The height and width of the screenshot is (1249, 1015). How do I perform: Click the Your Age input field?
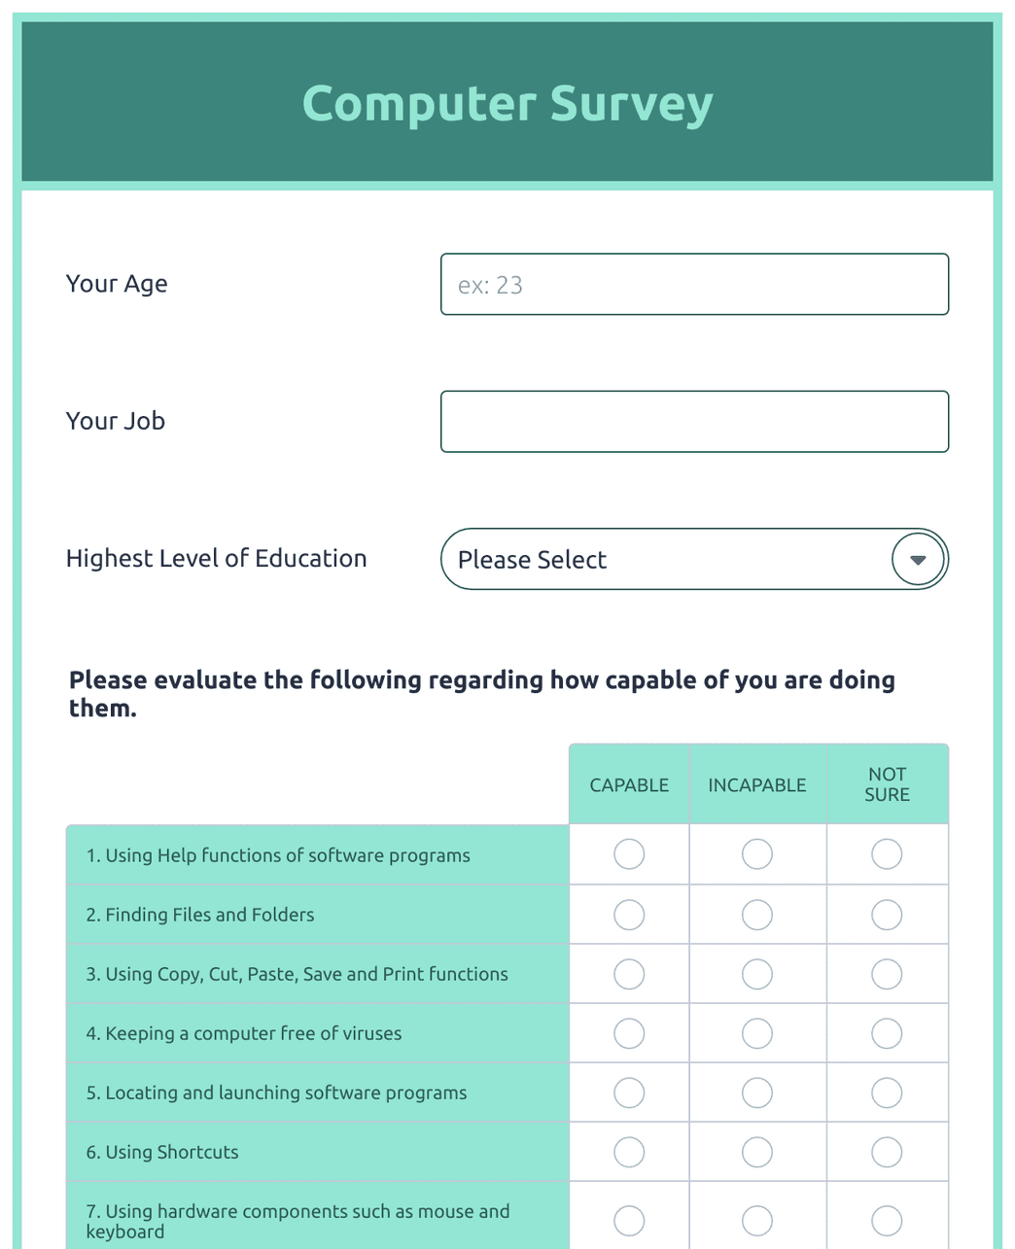[693, 284]
